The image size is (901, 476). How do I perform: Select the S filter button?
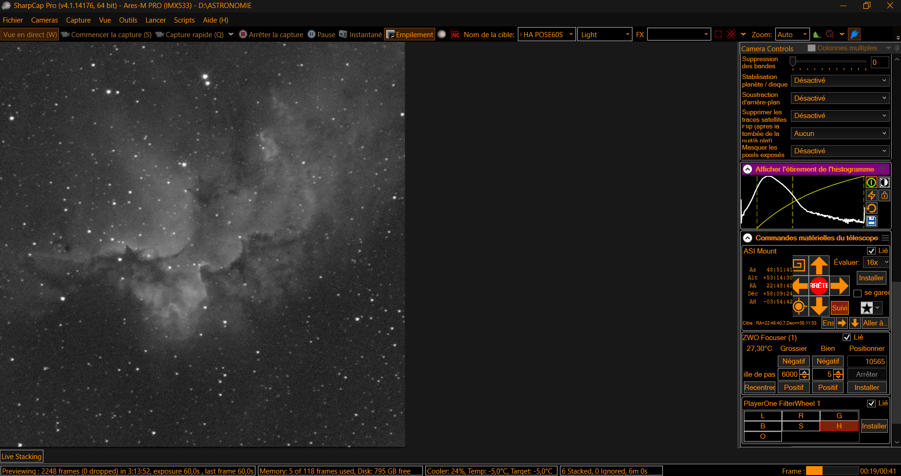click(801, 426)
